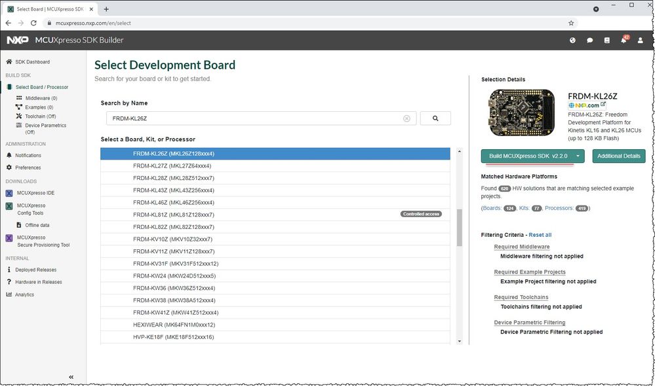The width and height of the screenshot is (655, 386).
Task: Click the Deployed Releases info icon
Action: (x=9, y=270)
